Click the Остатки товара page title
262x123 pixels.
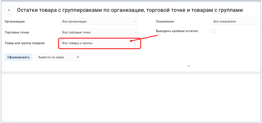coord(130,10)
